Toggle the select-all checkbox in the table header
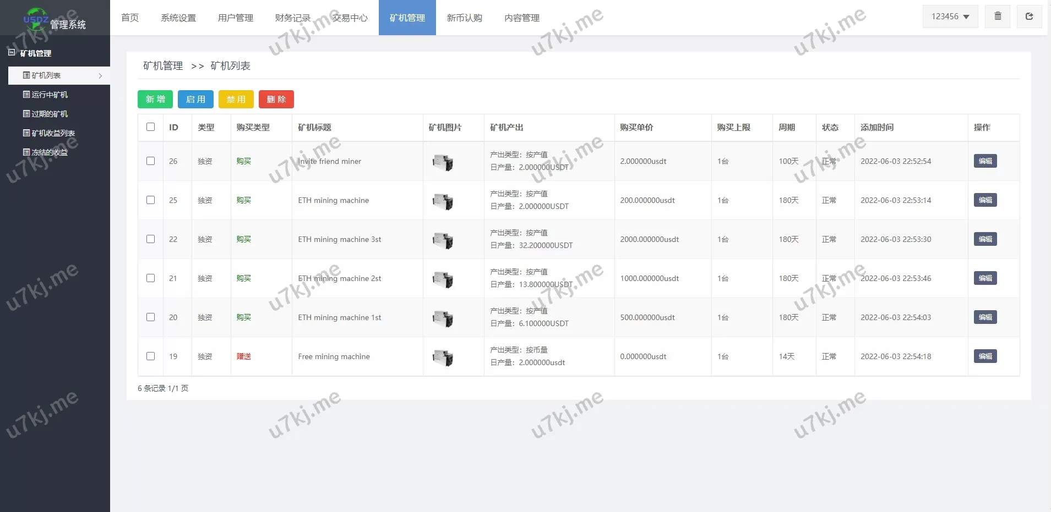The width and height of the screenshot is (1051, 512). 150,127
